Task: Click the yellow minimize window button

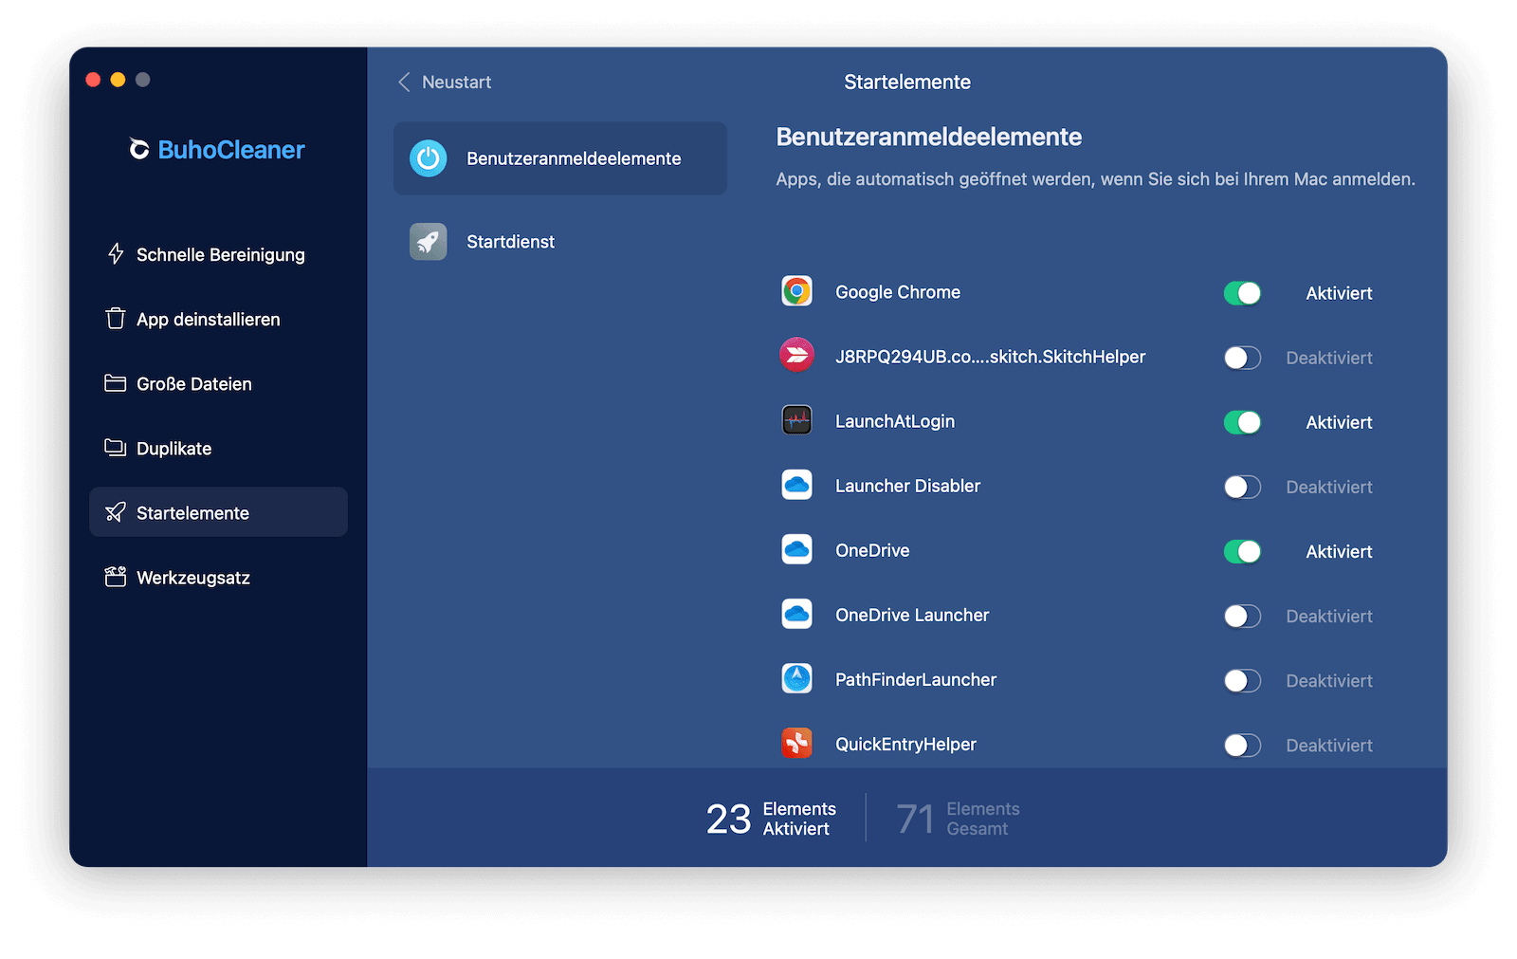Action: [x=118, y=80]
